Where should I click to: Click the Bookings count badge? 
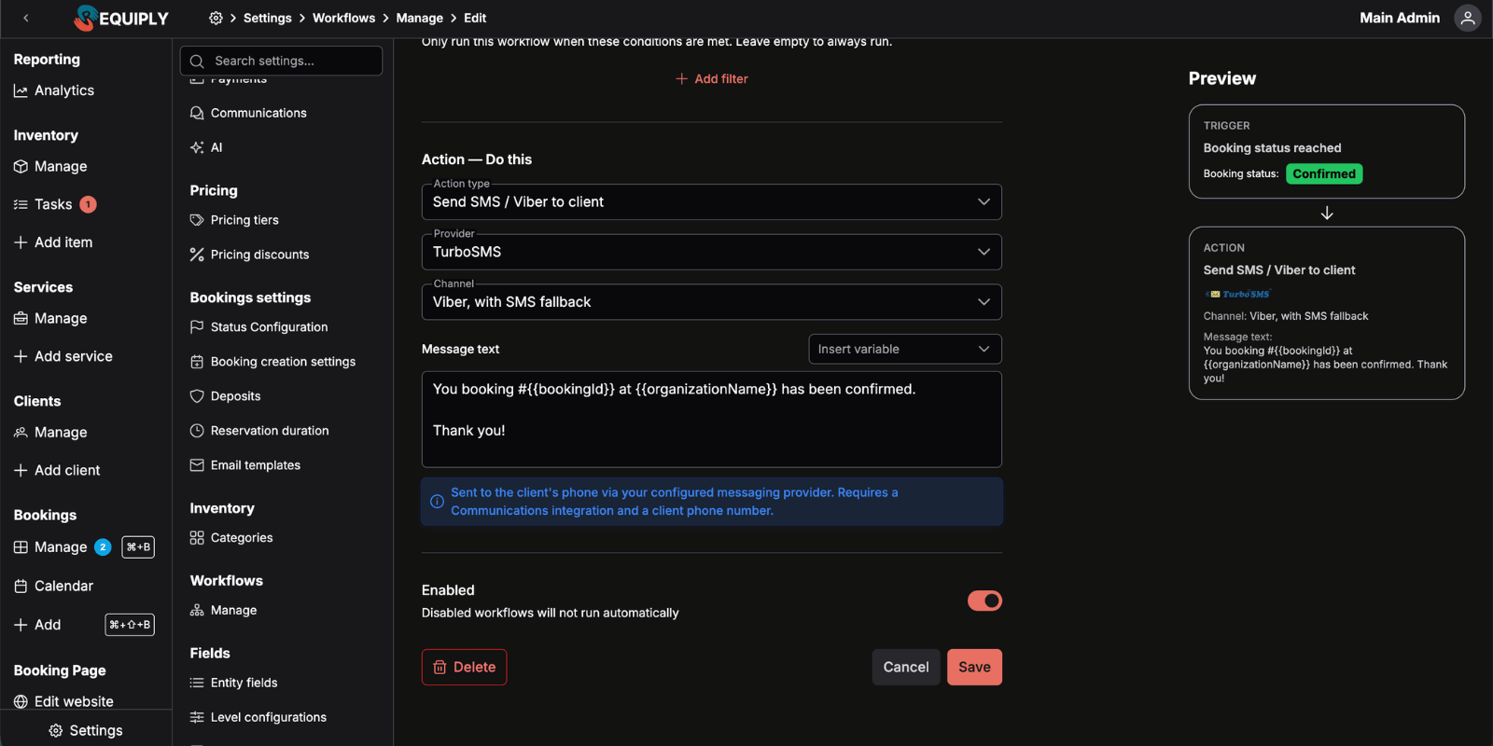(103, 547)
